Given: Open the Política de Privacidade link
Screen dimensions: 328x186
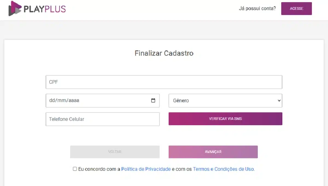Looking at the screenshot, I should pyautogui.click(x=147, y=169).
